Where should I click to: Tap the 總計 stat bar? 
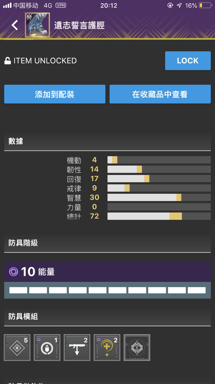point(159,216)
